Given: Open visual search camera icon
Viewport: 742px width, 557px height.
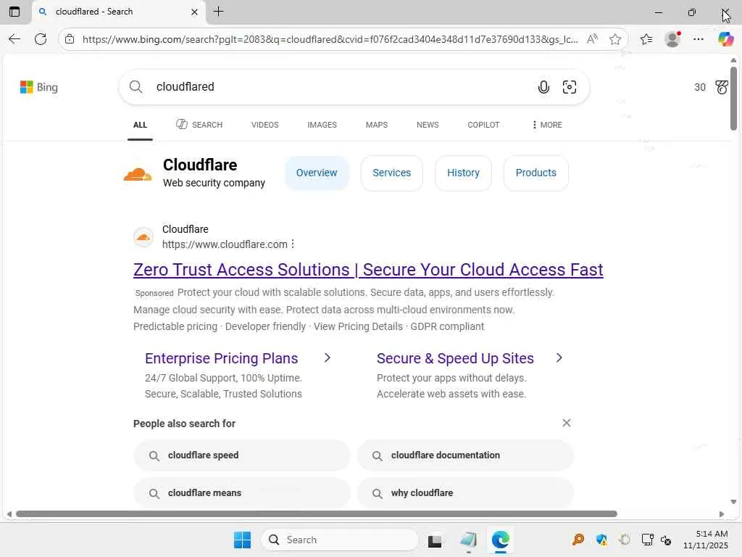Looking at the screenshot, I should tap(570, 88).
